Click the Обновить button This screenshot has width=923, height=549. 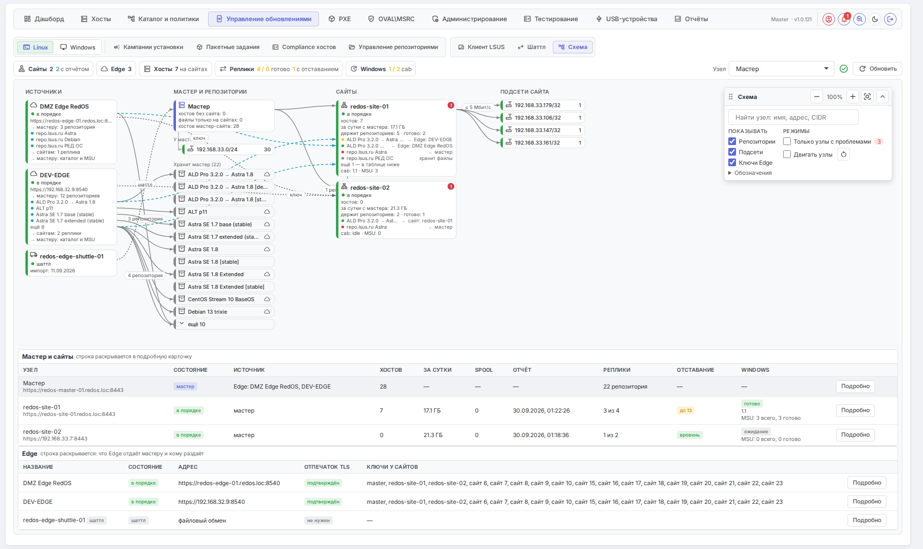click(x=877, y=69)
